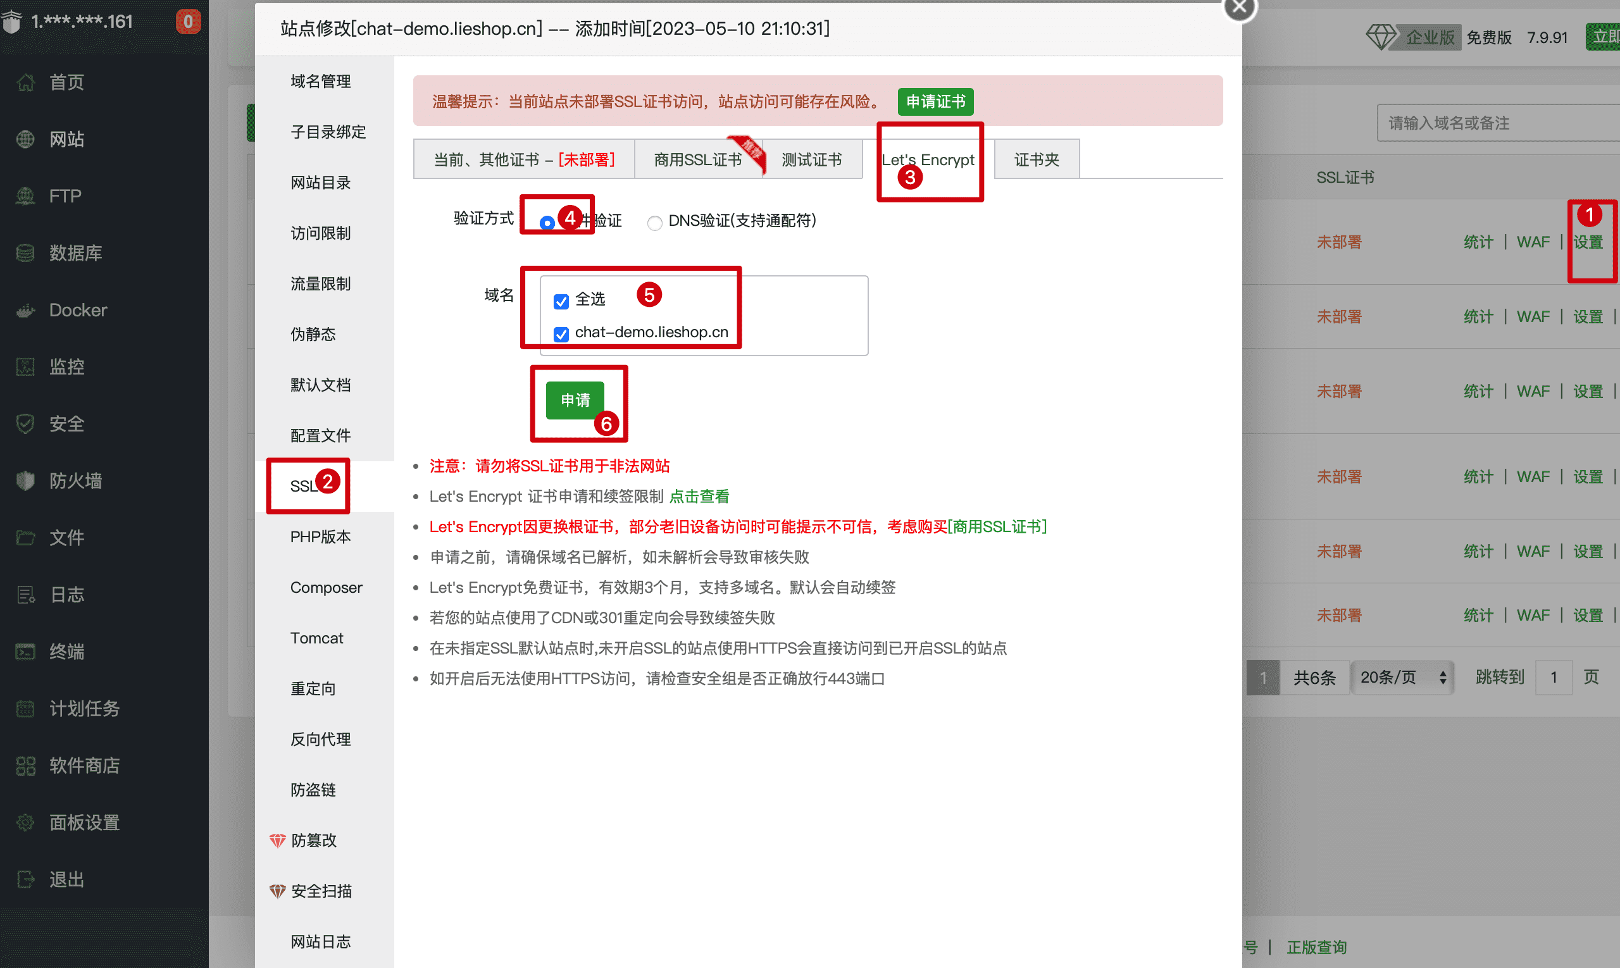The height and width of the screenshot is (968, 1620).
Task: Open the [商用SSL证书] link in notes
Action: pyautogui.click(x=997, y=526)
